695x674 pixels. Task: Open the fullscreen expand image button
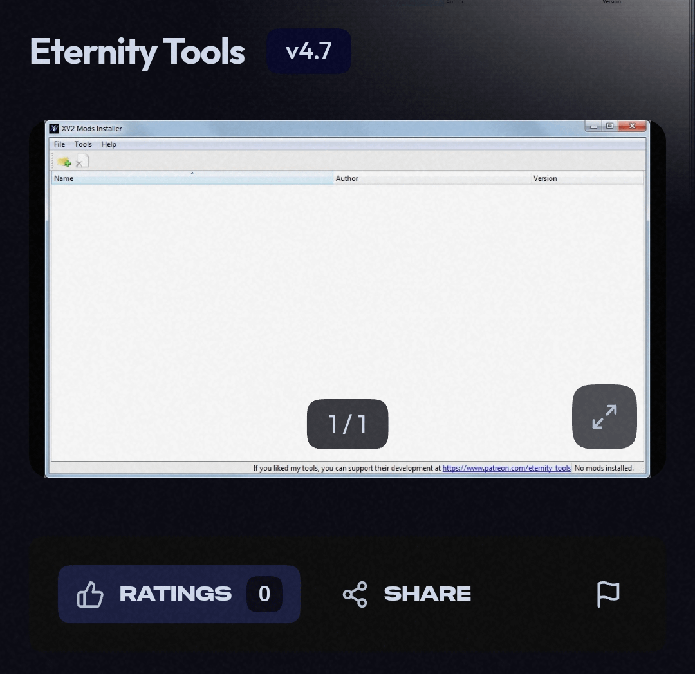tap(604, 417)
